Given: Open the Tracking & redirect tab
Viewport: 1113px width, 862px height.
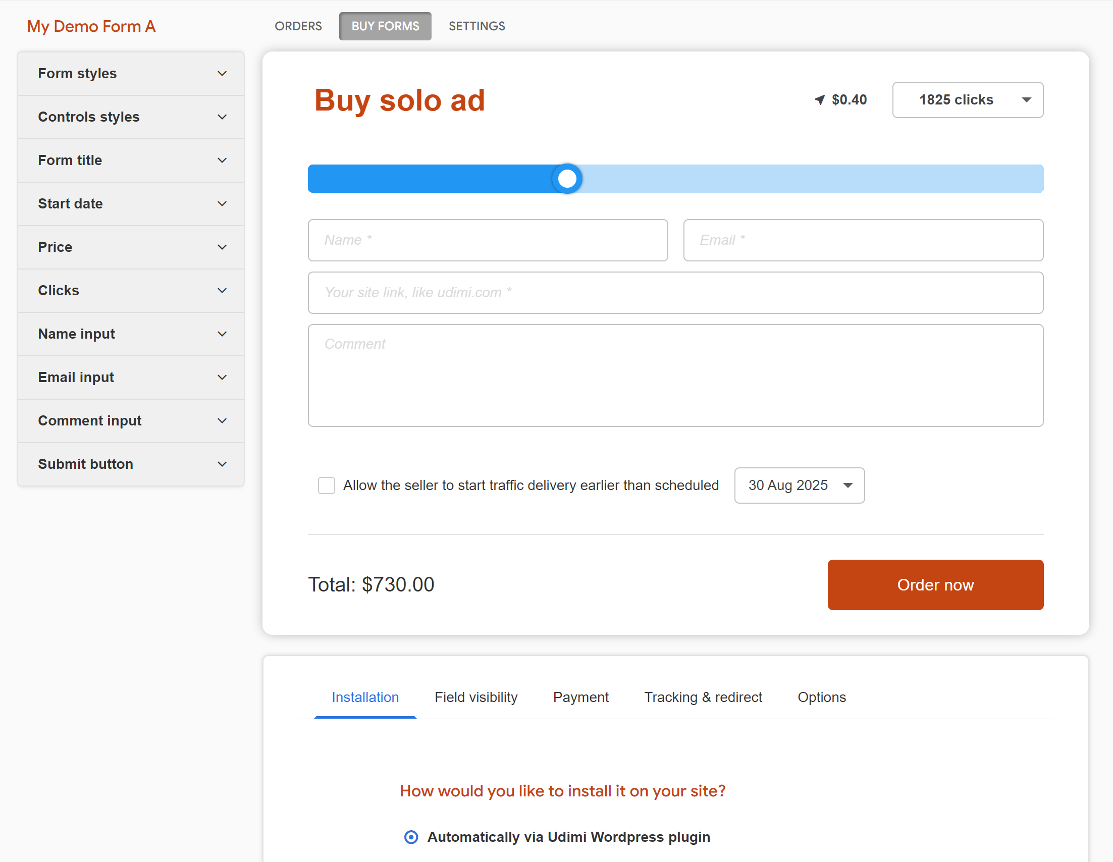Looking at the screenshot, I should click(x=703, y=697).
